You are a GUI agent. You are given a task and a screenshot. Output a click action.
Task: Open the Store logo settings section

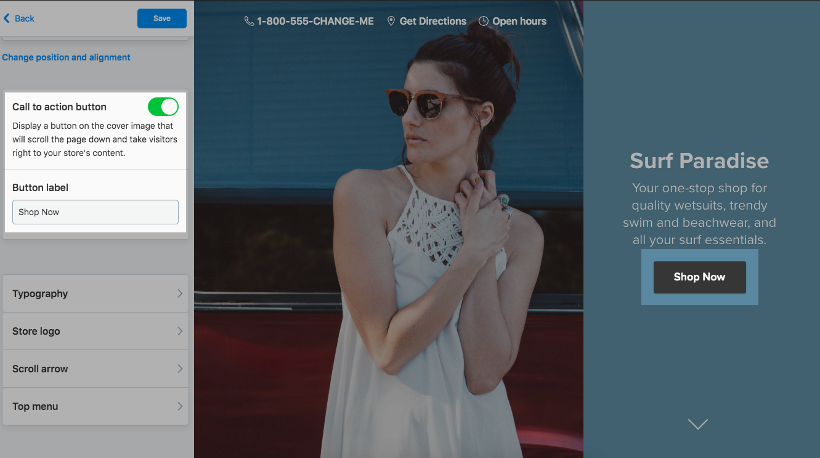(x=95, y=331)
